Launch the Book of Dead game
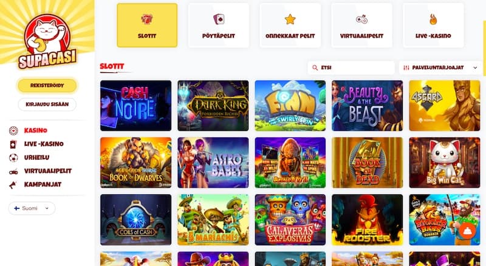This screenshot has width=486, height=266. pyautogui.click(x=368, y=163)
